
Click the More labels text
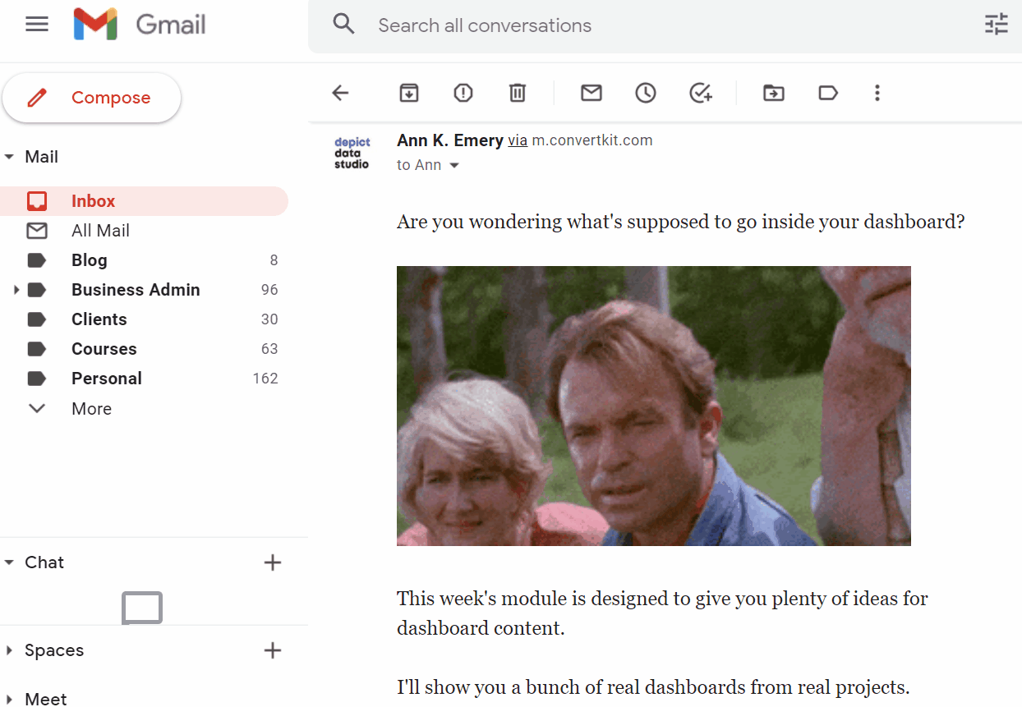91,409
